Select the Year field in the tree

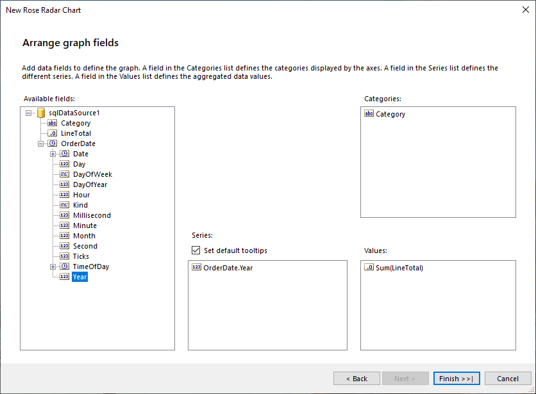(80, 276)
